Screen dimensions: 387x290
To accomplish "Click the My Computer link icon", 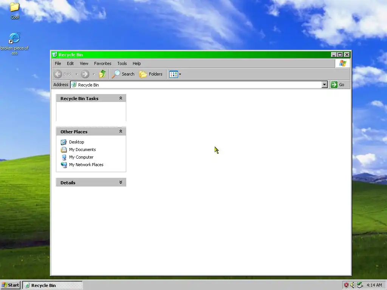I will (63, 157).
